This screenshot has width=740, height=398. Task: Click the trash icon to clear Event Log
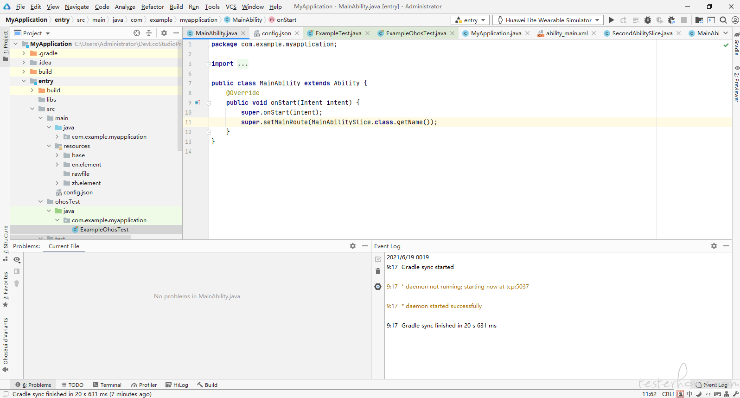(x=378, y=271)
